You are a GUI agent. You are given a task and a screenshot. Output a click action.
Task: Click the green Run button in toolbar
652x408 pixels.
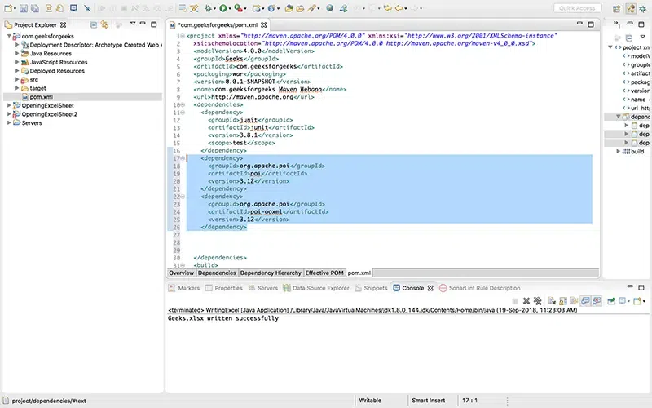(222, 8)
